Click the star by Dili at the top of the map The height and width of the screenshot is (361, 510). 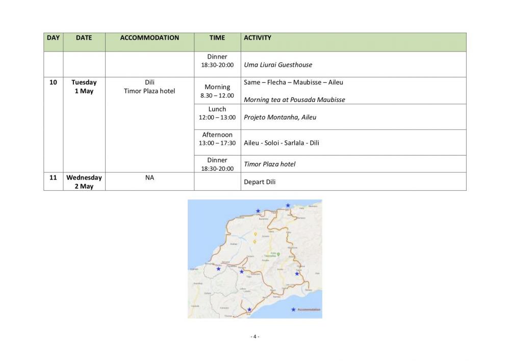point(288,205)
